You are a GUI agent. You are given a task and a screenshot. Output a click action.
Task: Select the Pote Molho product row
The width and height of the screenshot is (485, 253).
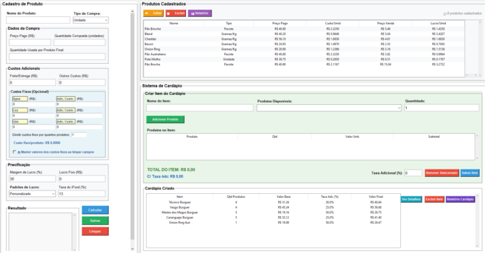(x=304, y=59)
